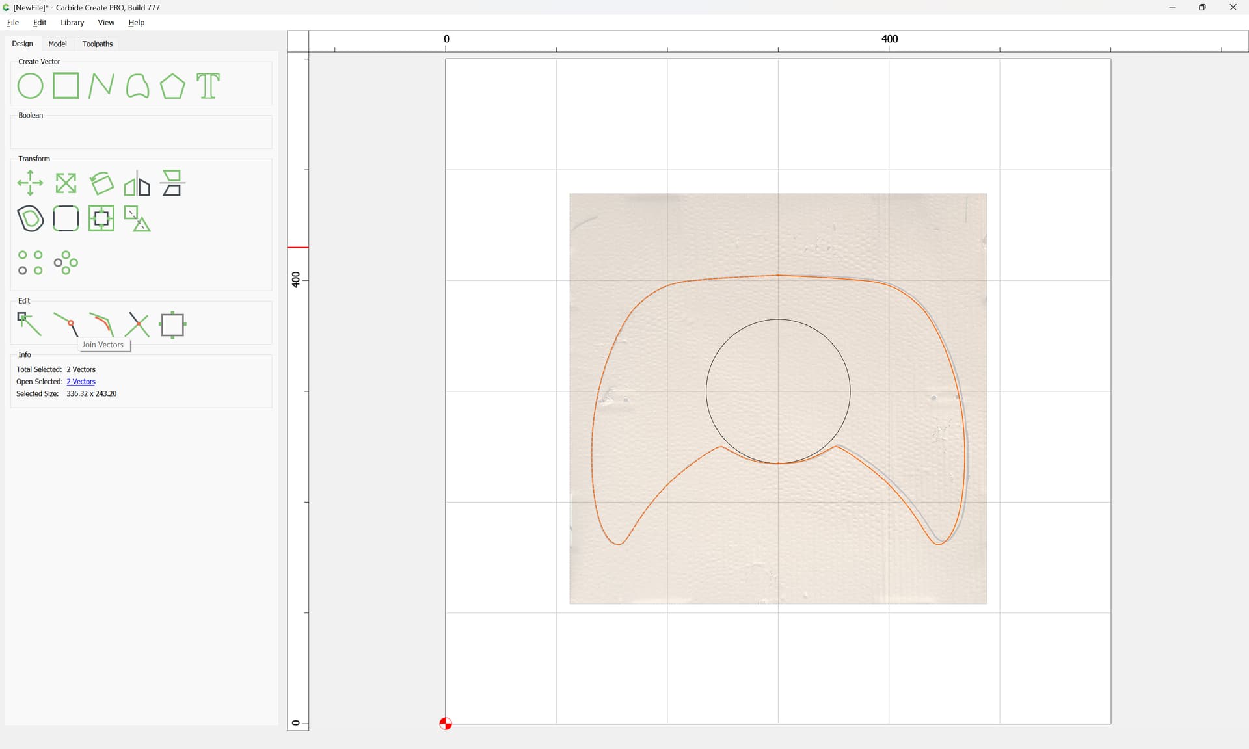Open the Linear Array tool
Screen dimensions: 1249x749
point(30,263)
